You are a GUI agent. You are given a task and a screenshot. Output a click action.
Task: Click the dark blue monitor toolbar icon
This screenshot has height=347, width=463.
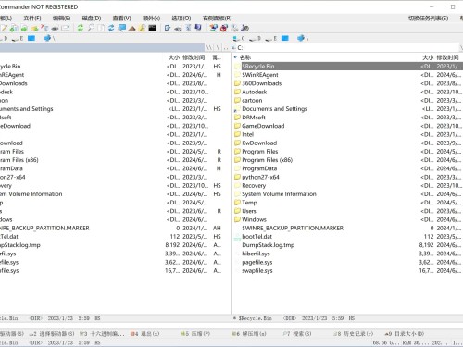coord(198,28)
